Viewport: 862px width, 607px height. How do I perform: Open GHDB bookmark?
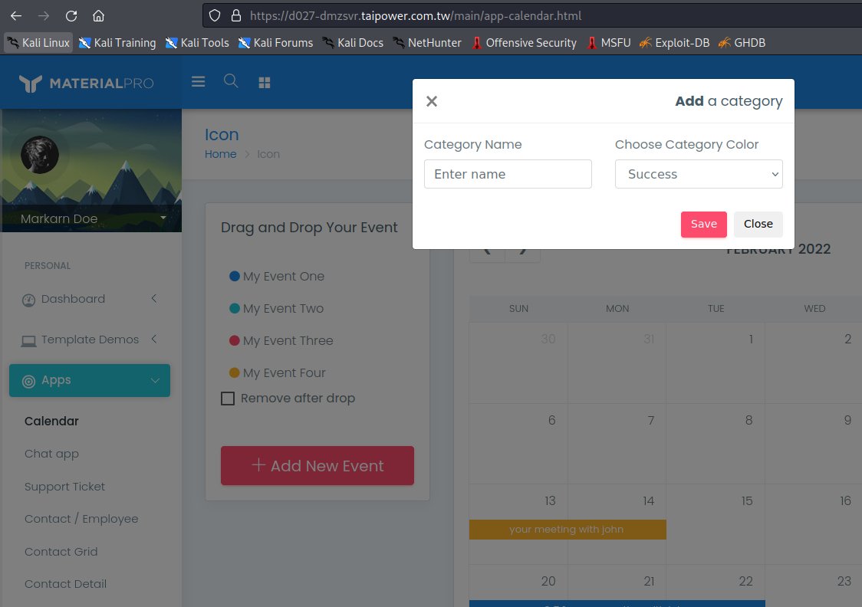pos(742,43)
